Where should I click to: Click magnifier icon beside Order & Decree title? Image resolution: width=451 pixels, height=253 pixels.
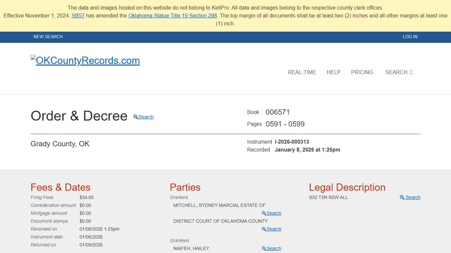[x=135, y=117]
